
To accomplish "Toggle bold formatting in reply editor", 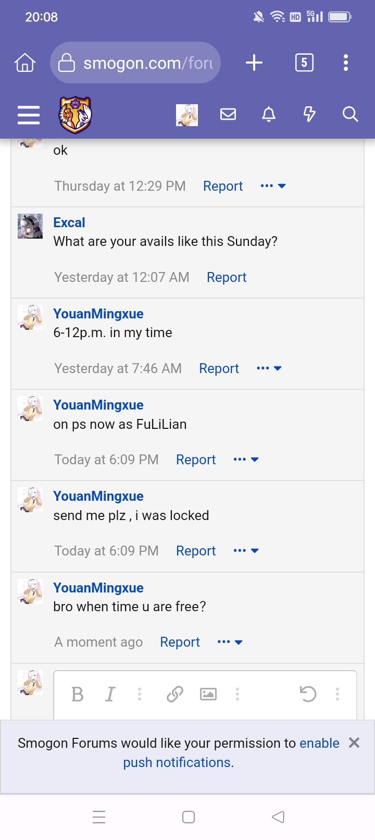I will [78, 694].
